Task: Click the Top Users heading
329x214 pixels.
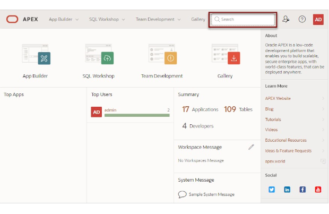Action: point(101,95)
